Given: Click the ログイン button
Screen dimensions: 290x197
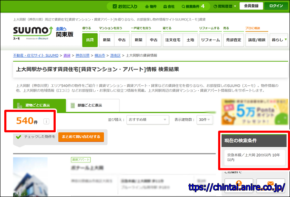Looking at the screenshot, I should [276, 6].
